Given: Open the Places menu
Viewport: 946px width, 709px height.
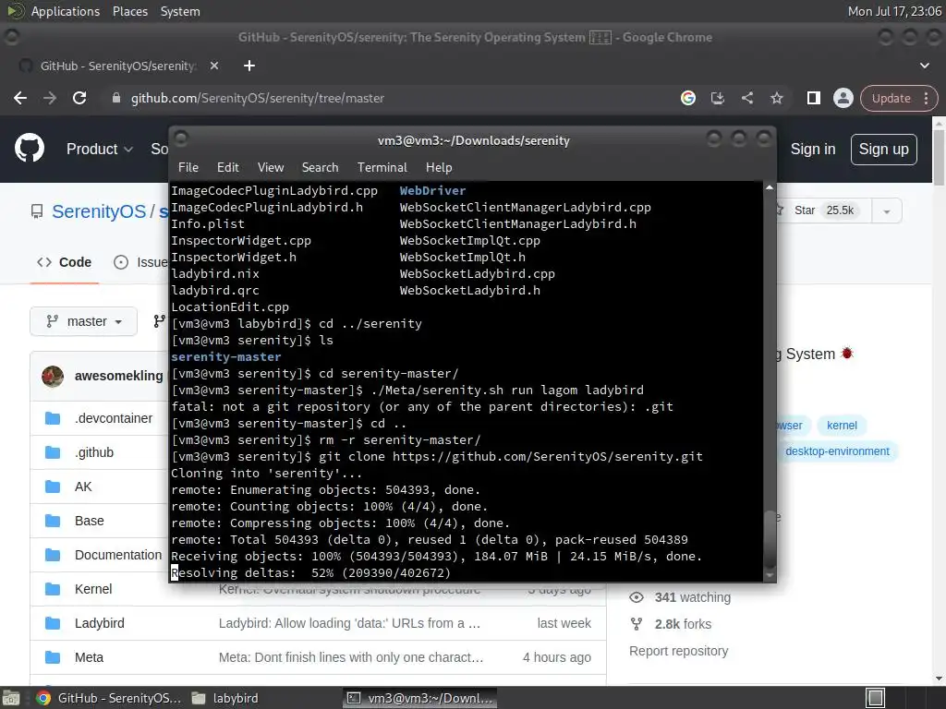Looking at the screenshot, I should point(129,11).
